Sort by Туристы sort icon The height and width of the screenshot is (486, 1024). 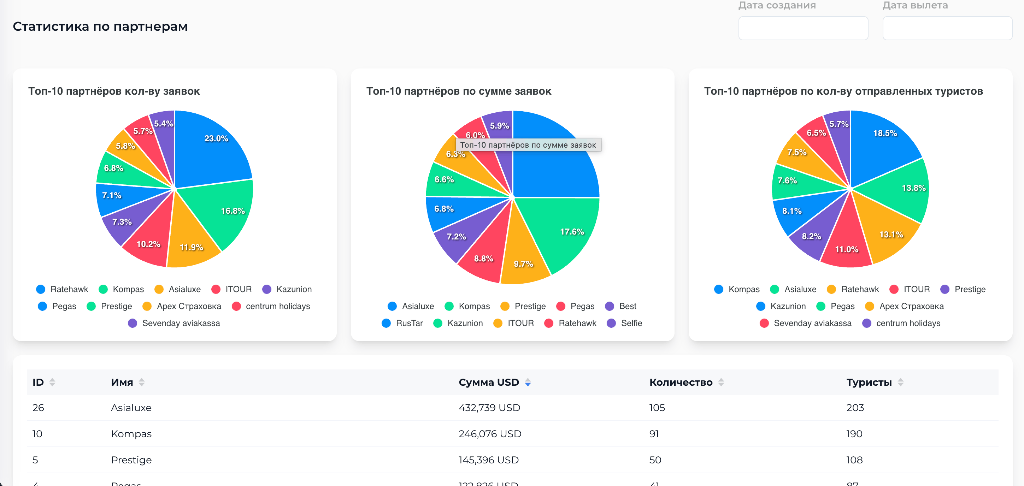[x=901, y=382]
